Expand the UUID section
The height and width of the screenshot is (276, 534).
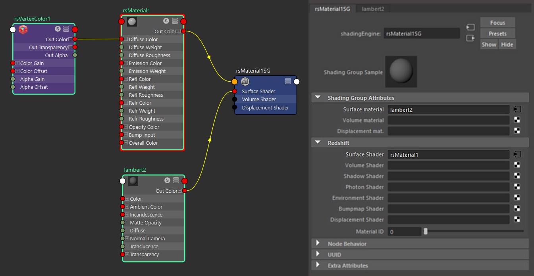[x=318, y=255]
